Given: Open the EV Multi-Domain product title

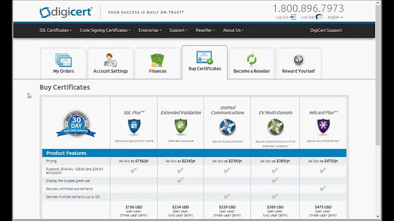Looking at the screenshot, I should pos(275,113).
